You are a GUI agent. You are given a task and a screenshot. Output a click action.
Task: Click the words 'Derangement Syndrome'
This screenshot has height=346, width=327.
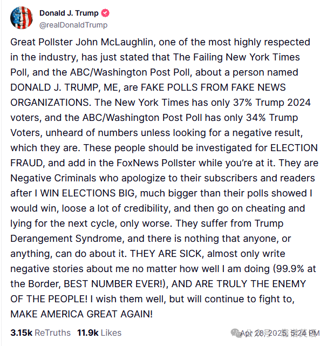(x=67, y=239)
